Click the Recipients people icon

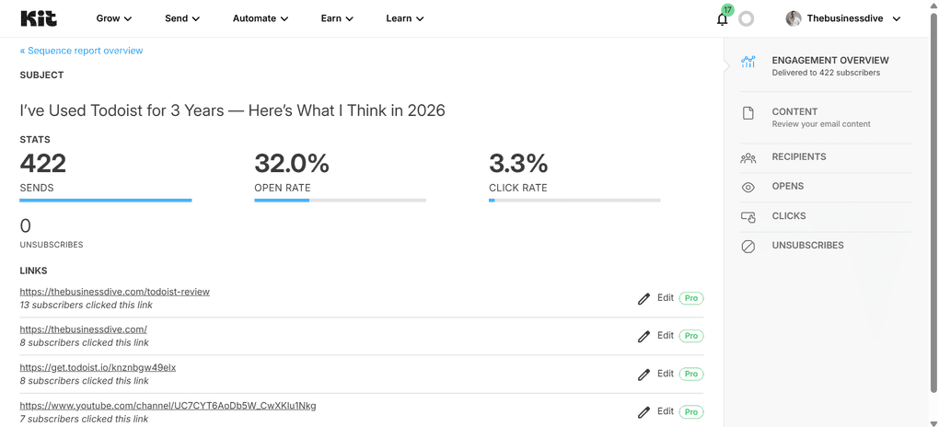[x=748, y=158]
